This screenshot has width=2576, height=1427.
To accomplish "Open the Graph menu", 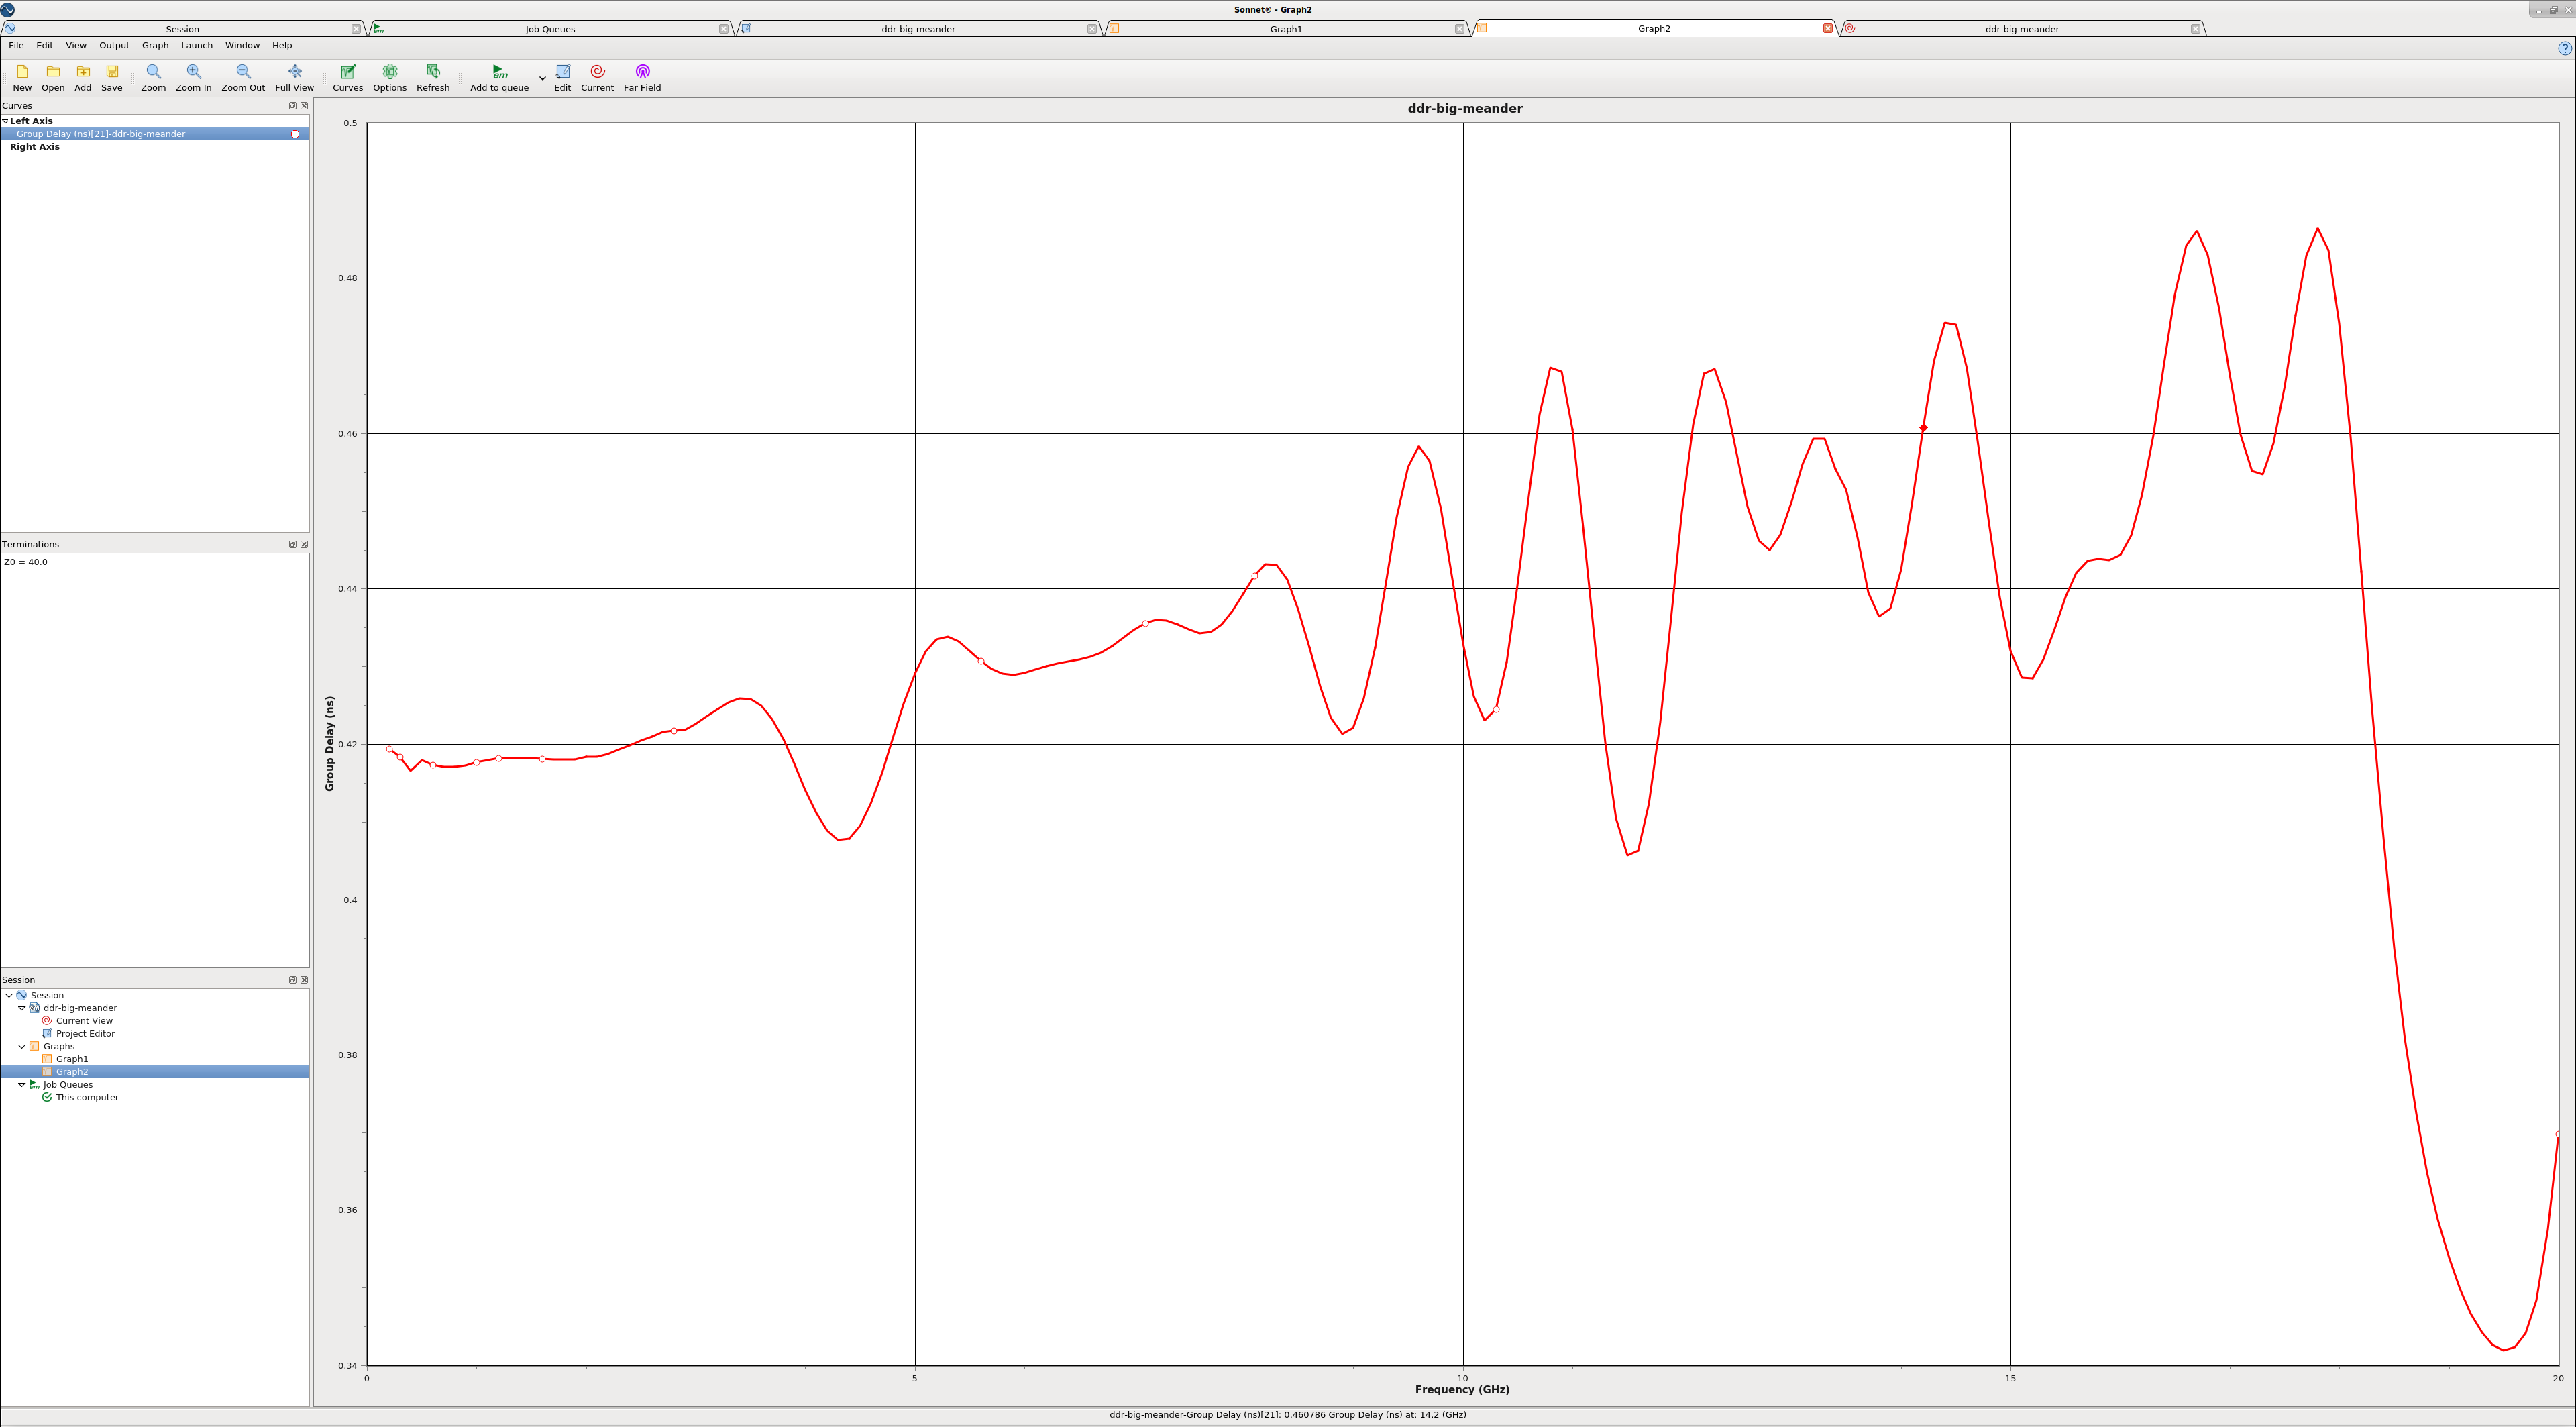I will coord(155,46).
